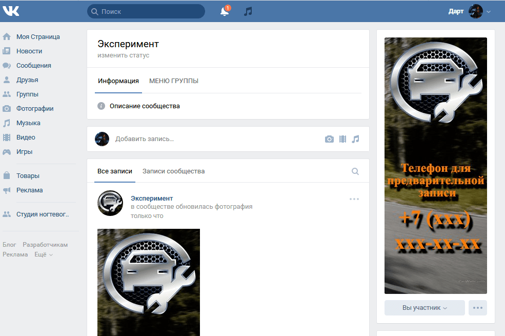505x336 pixels.
Task: Open the notifications bell icon
Action: coord(225,12)
